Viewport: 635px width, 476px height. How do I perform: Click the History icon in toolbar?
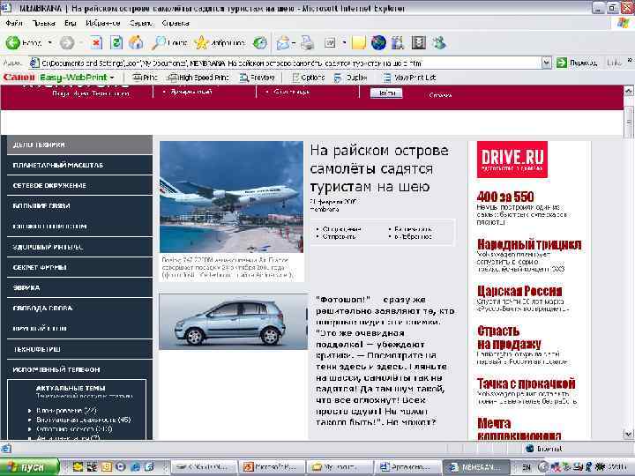pyautogui.click(x=260, y=42)
